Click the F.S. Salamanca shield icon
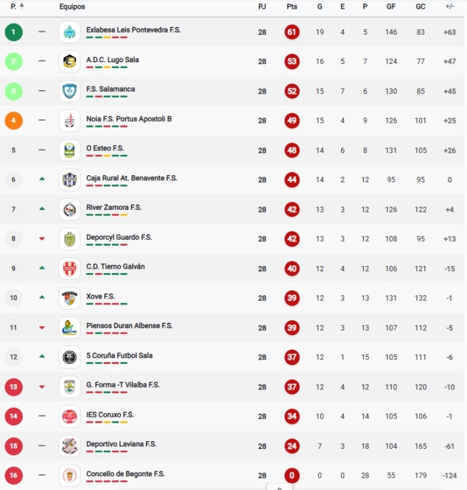The width and height of the screenshot is (467, 490). pos(69,91)
